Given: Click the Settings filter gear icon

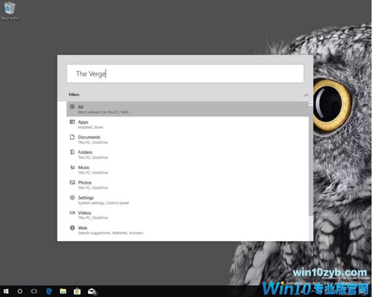Looking at the screenshot, I should 73,197.
